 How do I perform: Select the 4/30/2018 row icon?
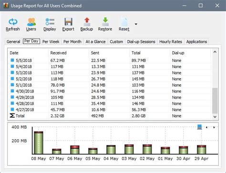coord(12,91)
